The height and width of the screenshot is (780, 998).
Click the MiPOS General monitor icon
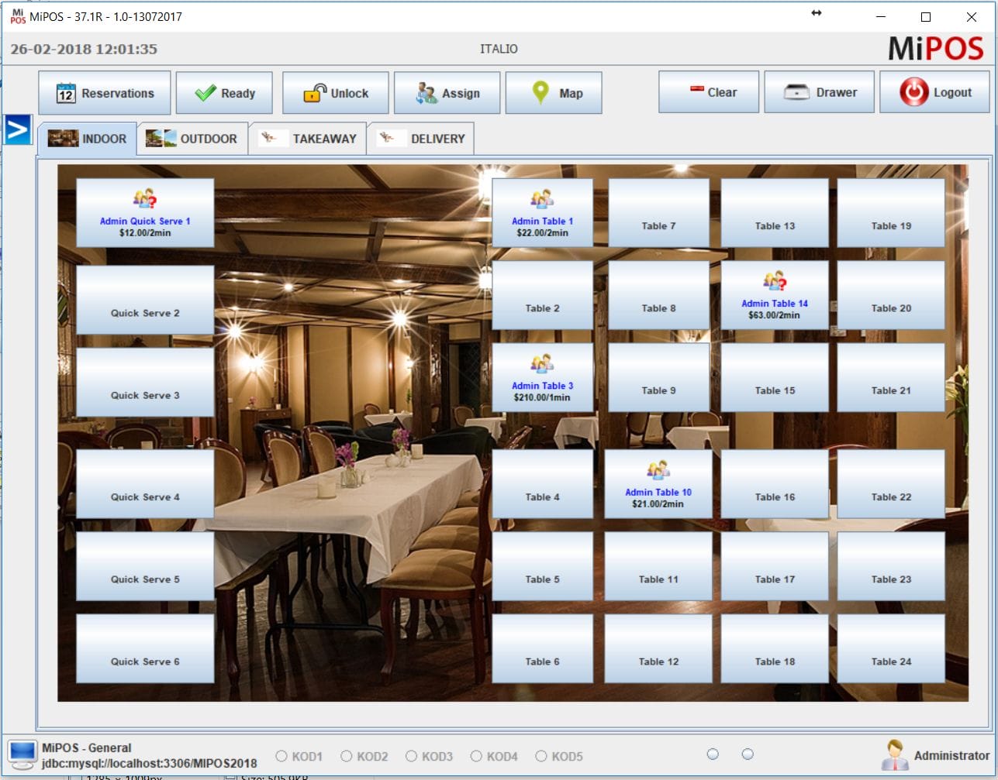tap(22, 754)
